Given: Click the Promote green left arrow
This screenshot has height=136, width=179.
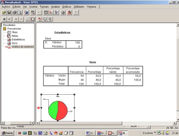Looking at the screenshot, I should point(4,19).
